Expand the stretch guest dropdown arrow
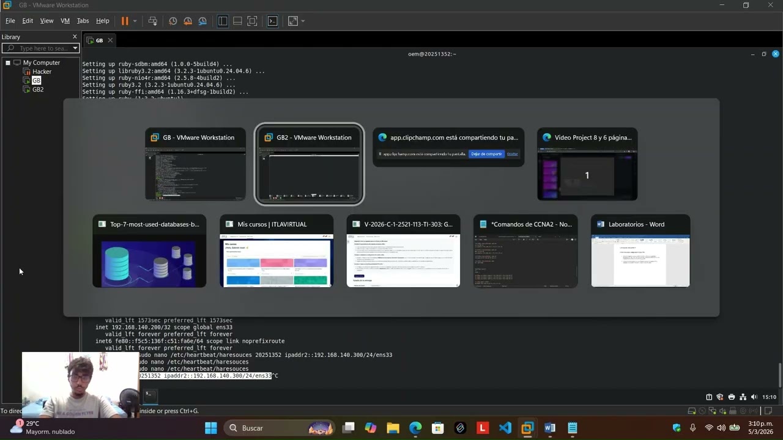783x440 pixels. 303,21
